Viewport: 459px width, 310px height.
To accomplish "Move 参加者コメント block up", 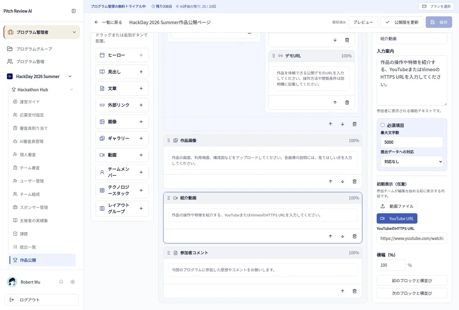I will coord(342,291).
